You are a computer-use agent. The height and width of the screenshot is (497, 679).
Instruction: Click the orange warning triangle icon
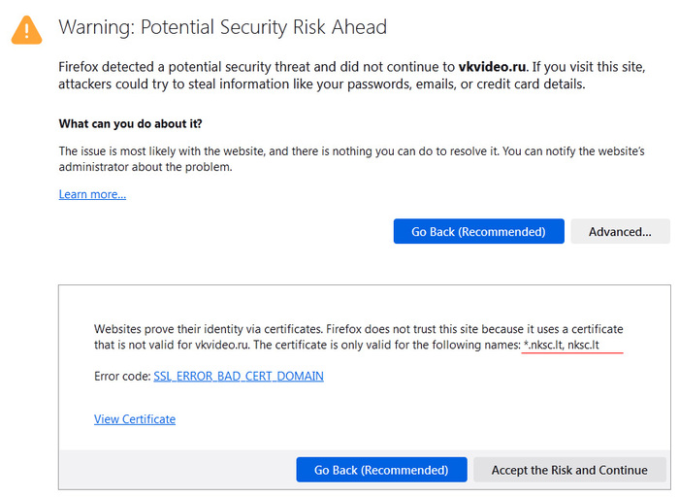pos(27,30)
